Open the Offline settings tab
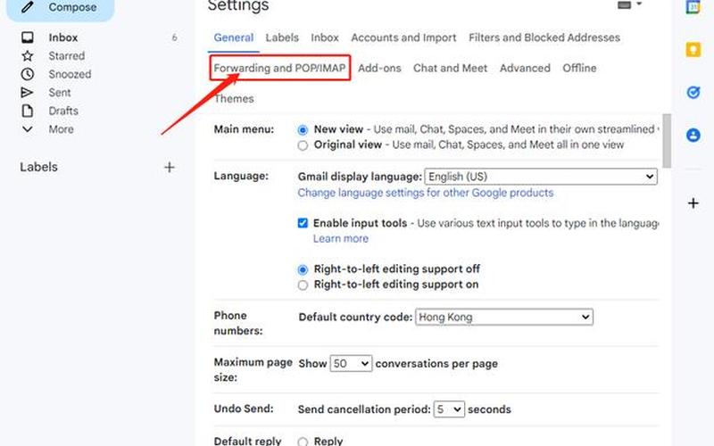 pyautogui.click(x=579, y=68)
